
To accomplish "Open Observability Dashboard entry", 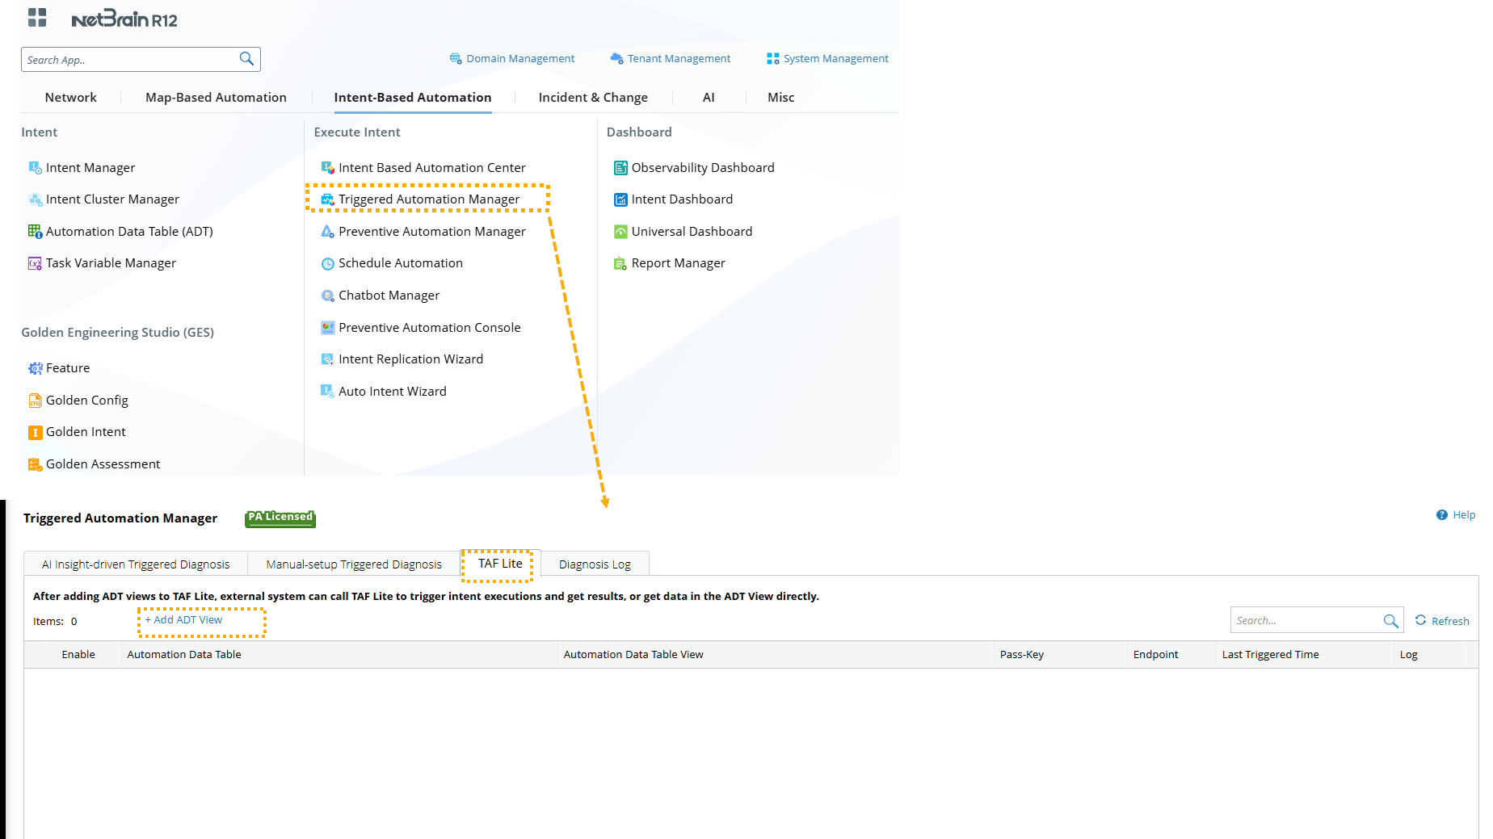I will [703, 168].
